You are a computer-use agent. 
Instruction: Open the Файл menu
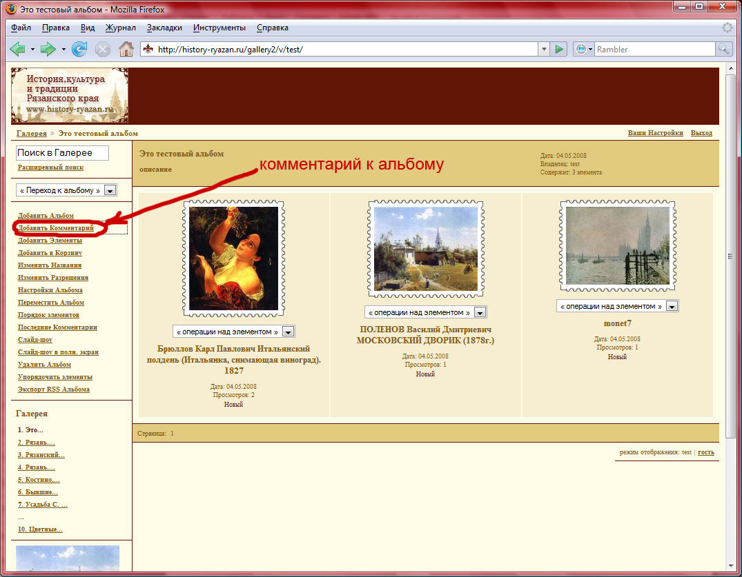21,28
